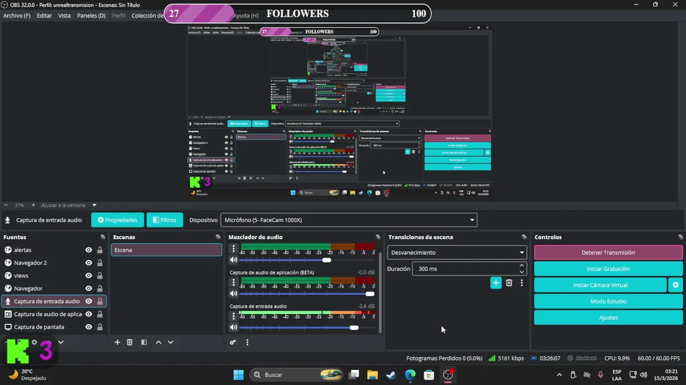686x385 pixels.
Task: Open Microsoft Store from the taskbar
Action: [429, 375]
